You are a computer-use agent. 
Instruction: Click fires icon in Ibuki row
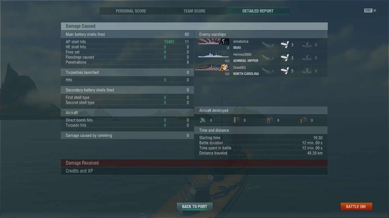click(x=307, y=45)
